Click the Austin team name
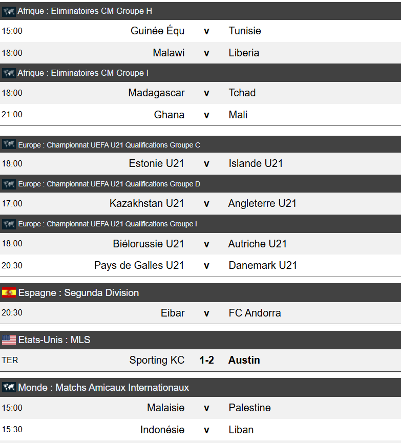401x443 pixels. 244,360
